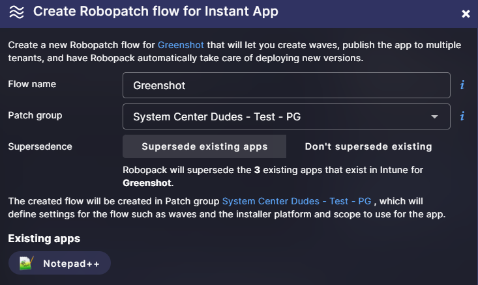Click the Flow name label
The height and width of the screenshot is (285, 478).
click(x=32, y=84)
